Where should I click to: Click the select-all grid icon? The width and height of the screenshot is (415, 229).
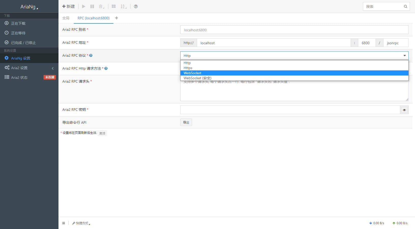tap(114, 6)
